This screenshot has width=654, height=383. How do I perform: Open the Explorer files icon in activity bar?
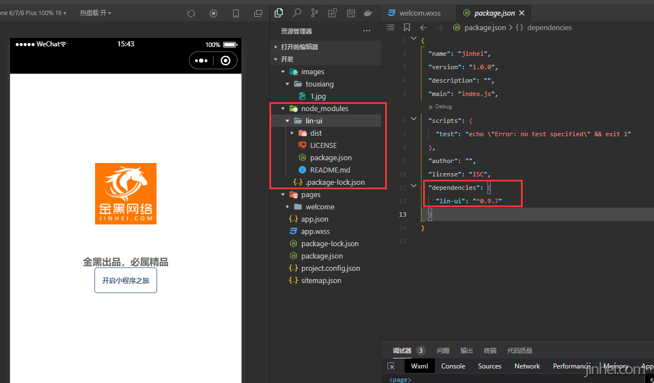(x=278, y=13)
